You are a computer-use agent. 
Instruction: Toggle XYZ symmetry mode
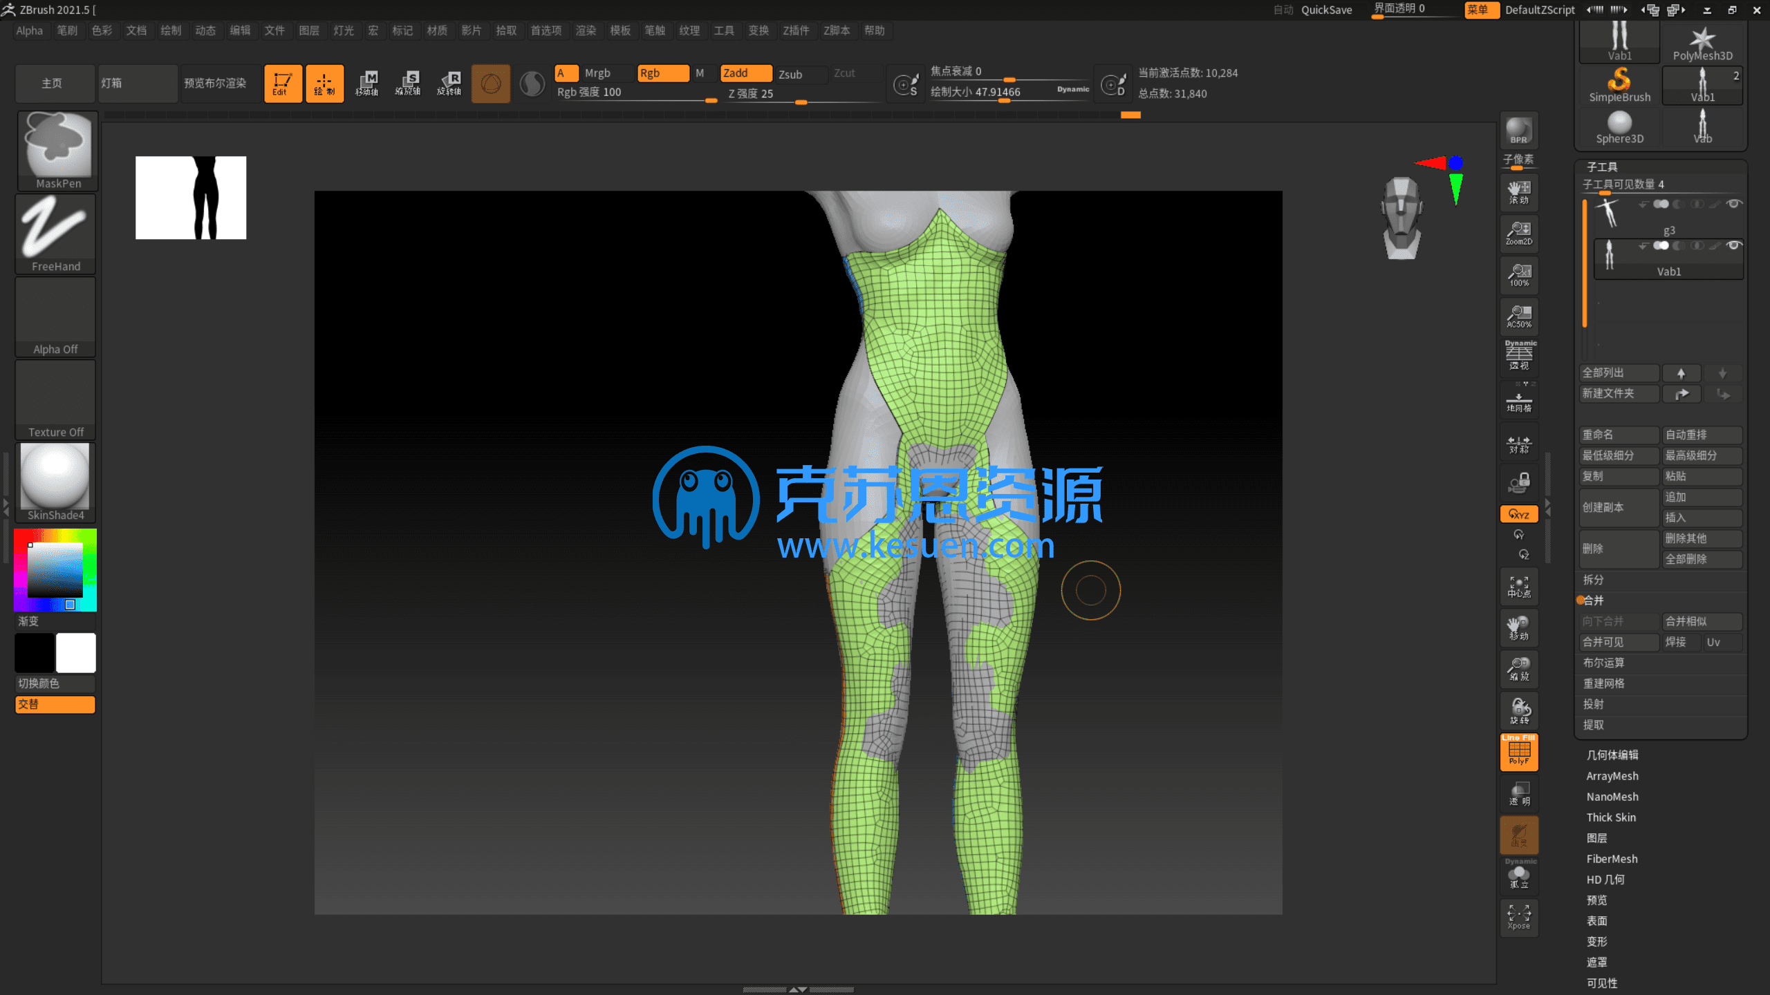1518,513
